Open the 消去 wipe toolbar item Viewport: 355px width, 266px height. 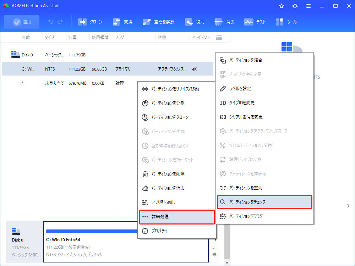tap(224, 22)
